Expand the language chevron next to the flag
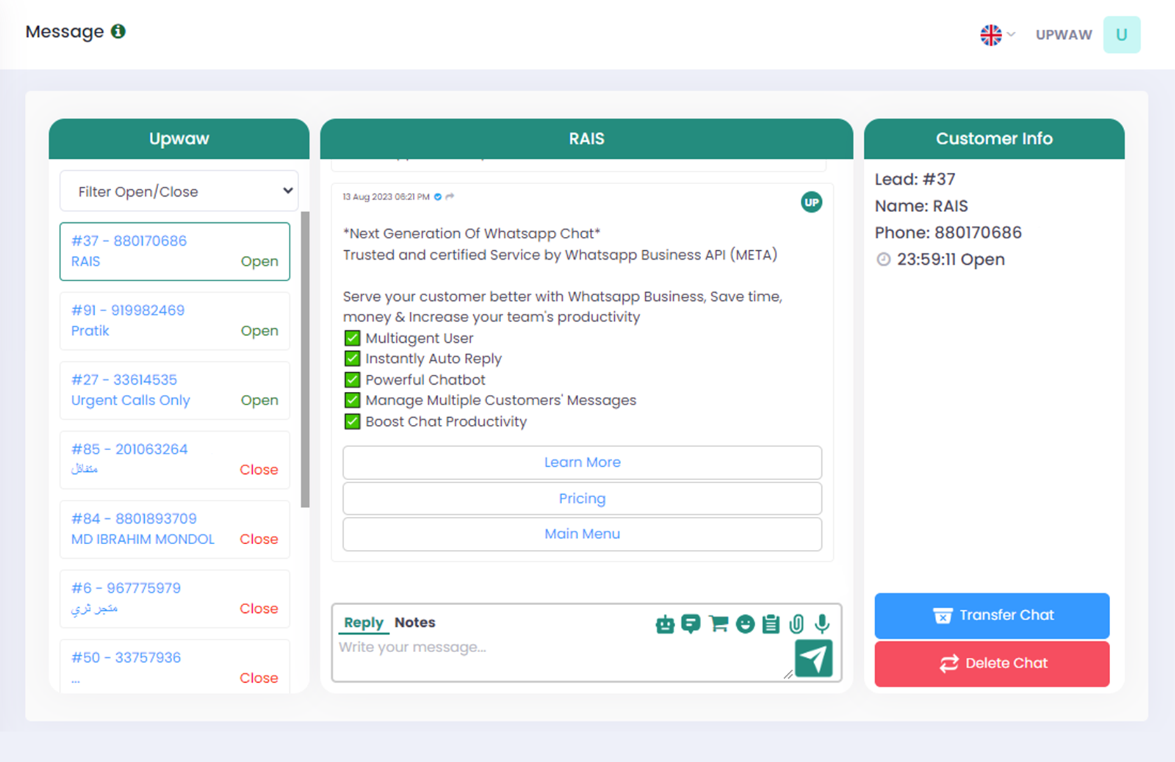 (x=1011, y=34)
